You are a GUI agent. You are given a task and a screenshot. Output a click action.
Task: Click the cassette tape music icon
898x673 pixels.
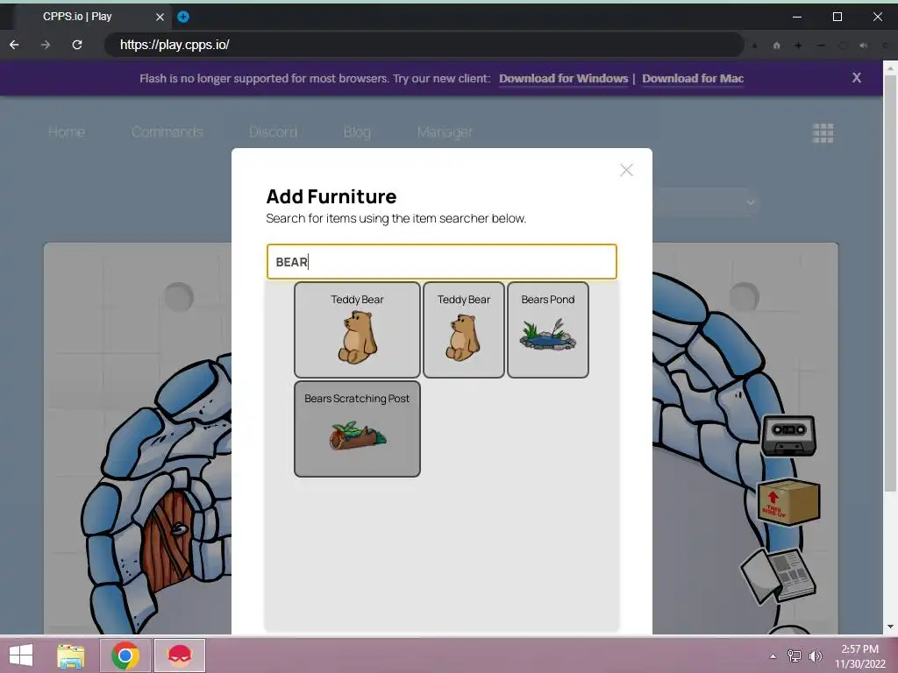[x=788, y=436]
